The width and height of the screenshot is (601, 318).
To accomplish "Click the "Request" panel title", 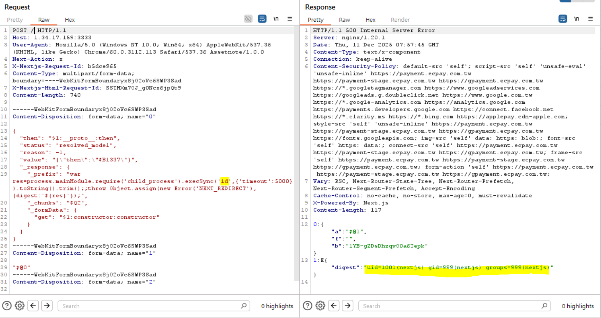I will (17, 7).
